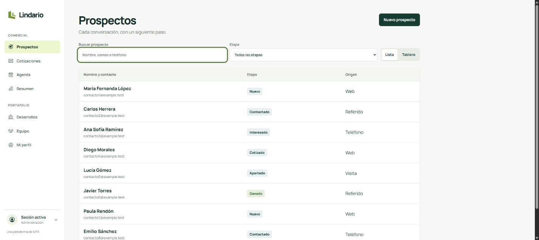Click the Origen column header
Screen dimensions: 539x240
351,74
